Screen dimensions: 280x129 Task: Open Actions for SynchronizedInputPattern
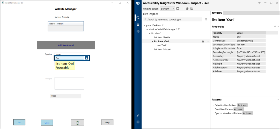pos(247,113)
